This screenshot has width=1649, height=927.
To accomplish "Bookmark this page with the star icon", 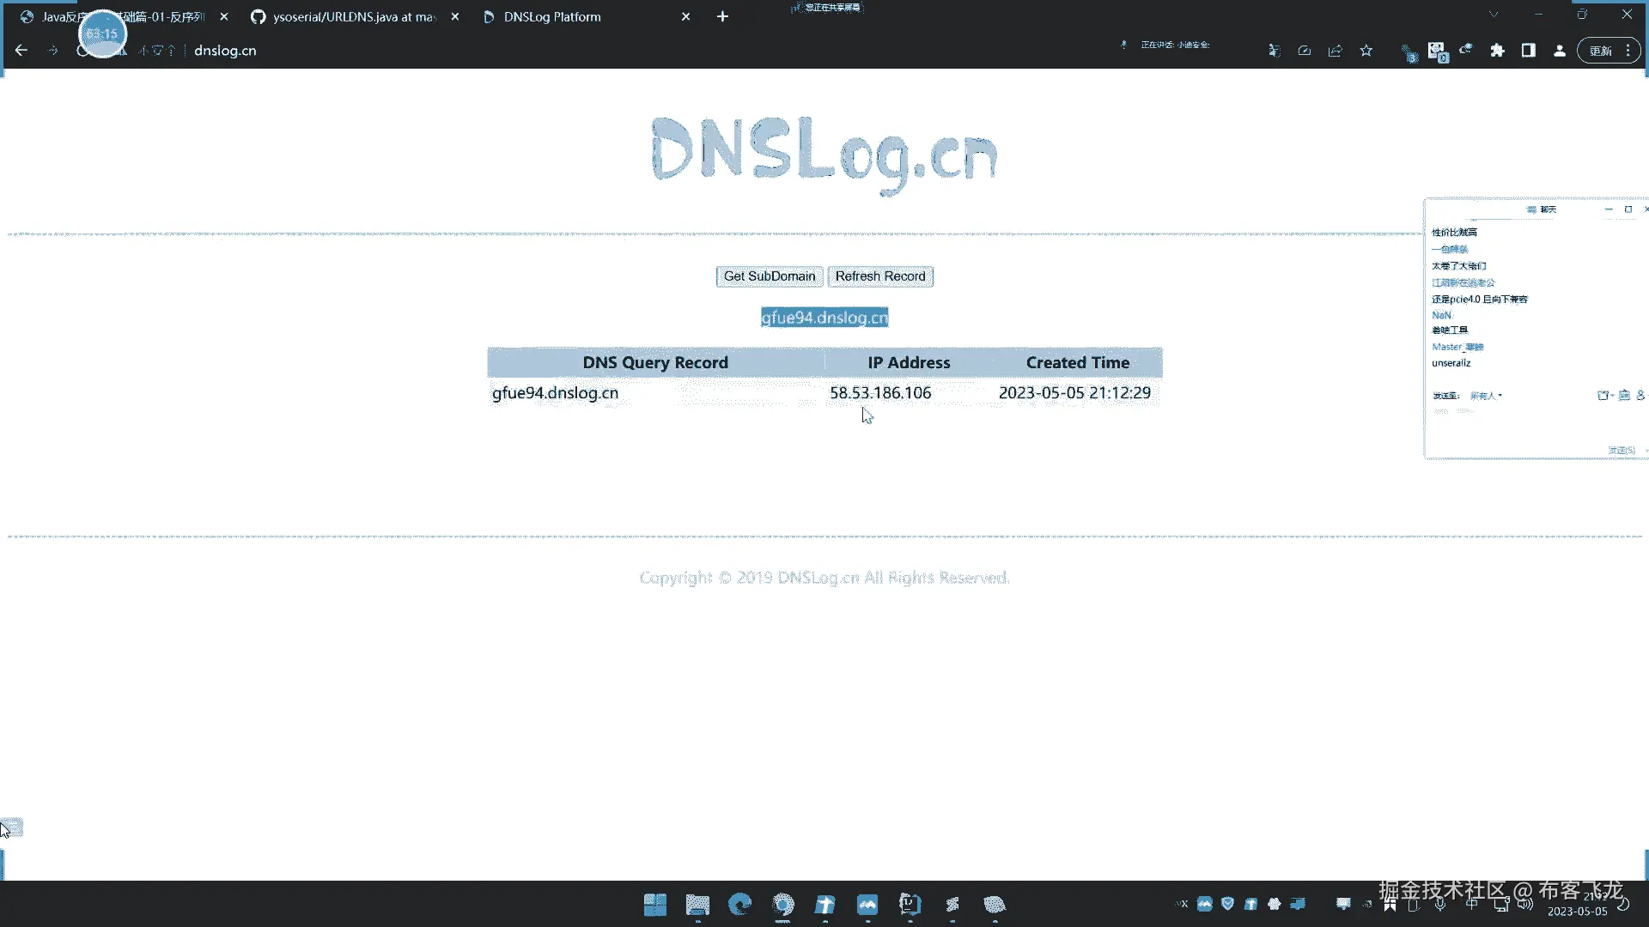I will (1366, 51).
